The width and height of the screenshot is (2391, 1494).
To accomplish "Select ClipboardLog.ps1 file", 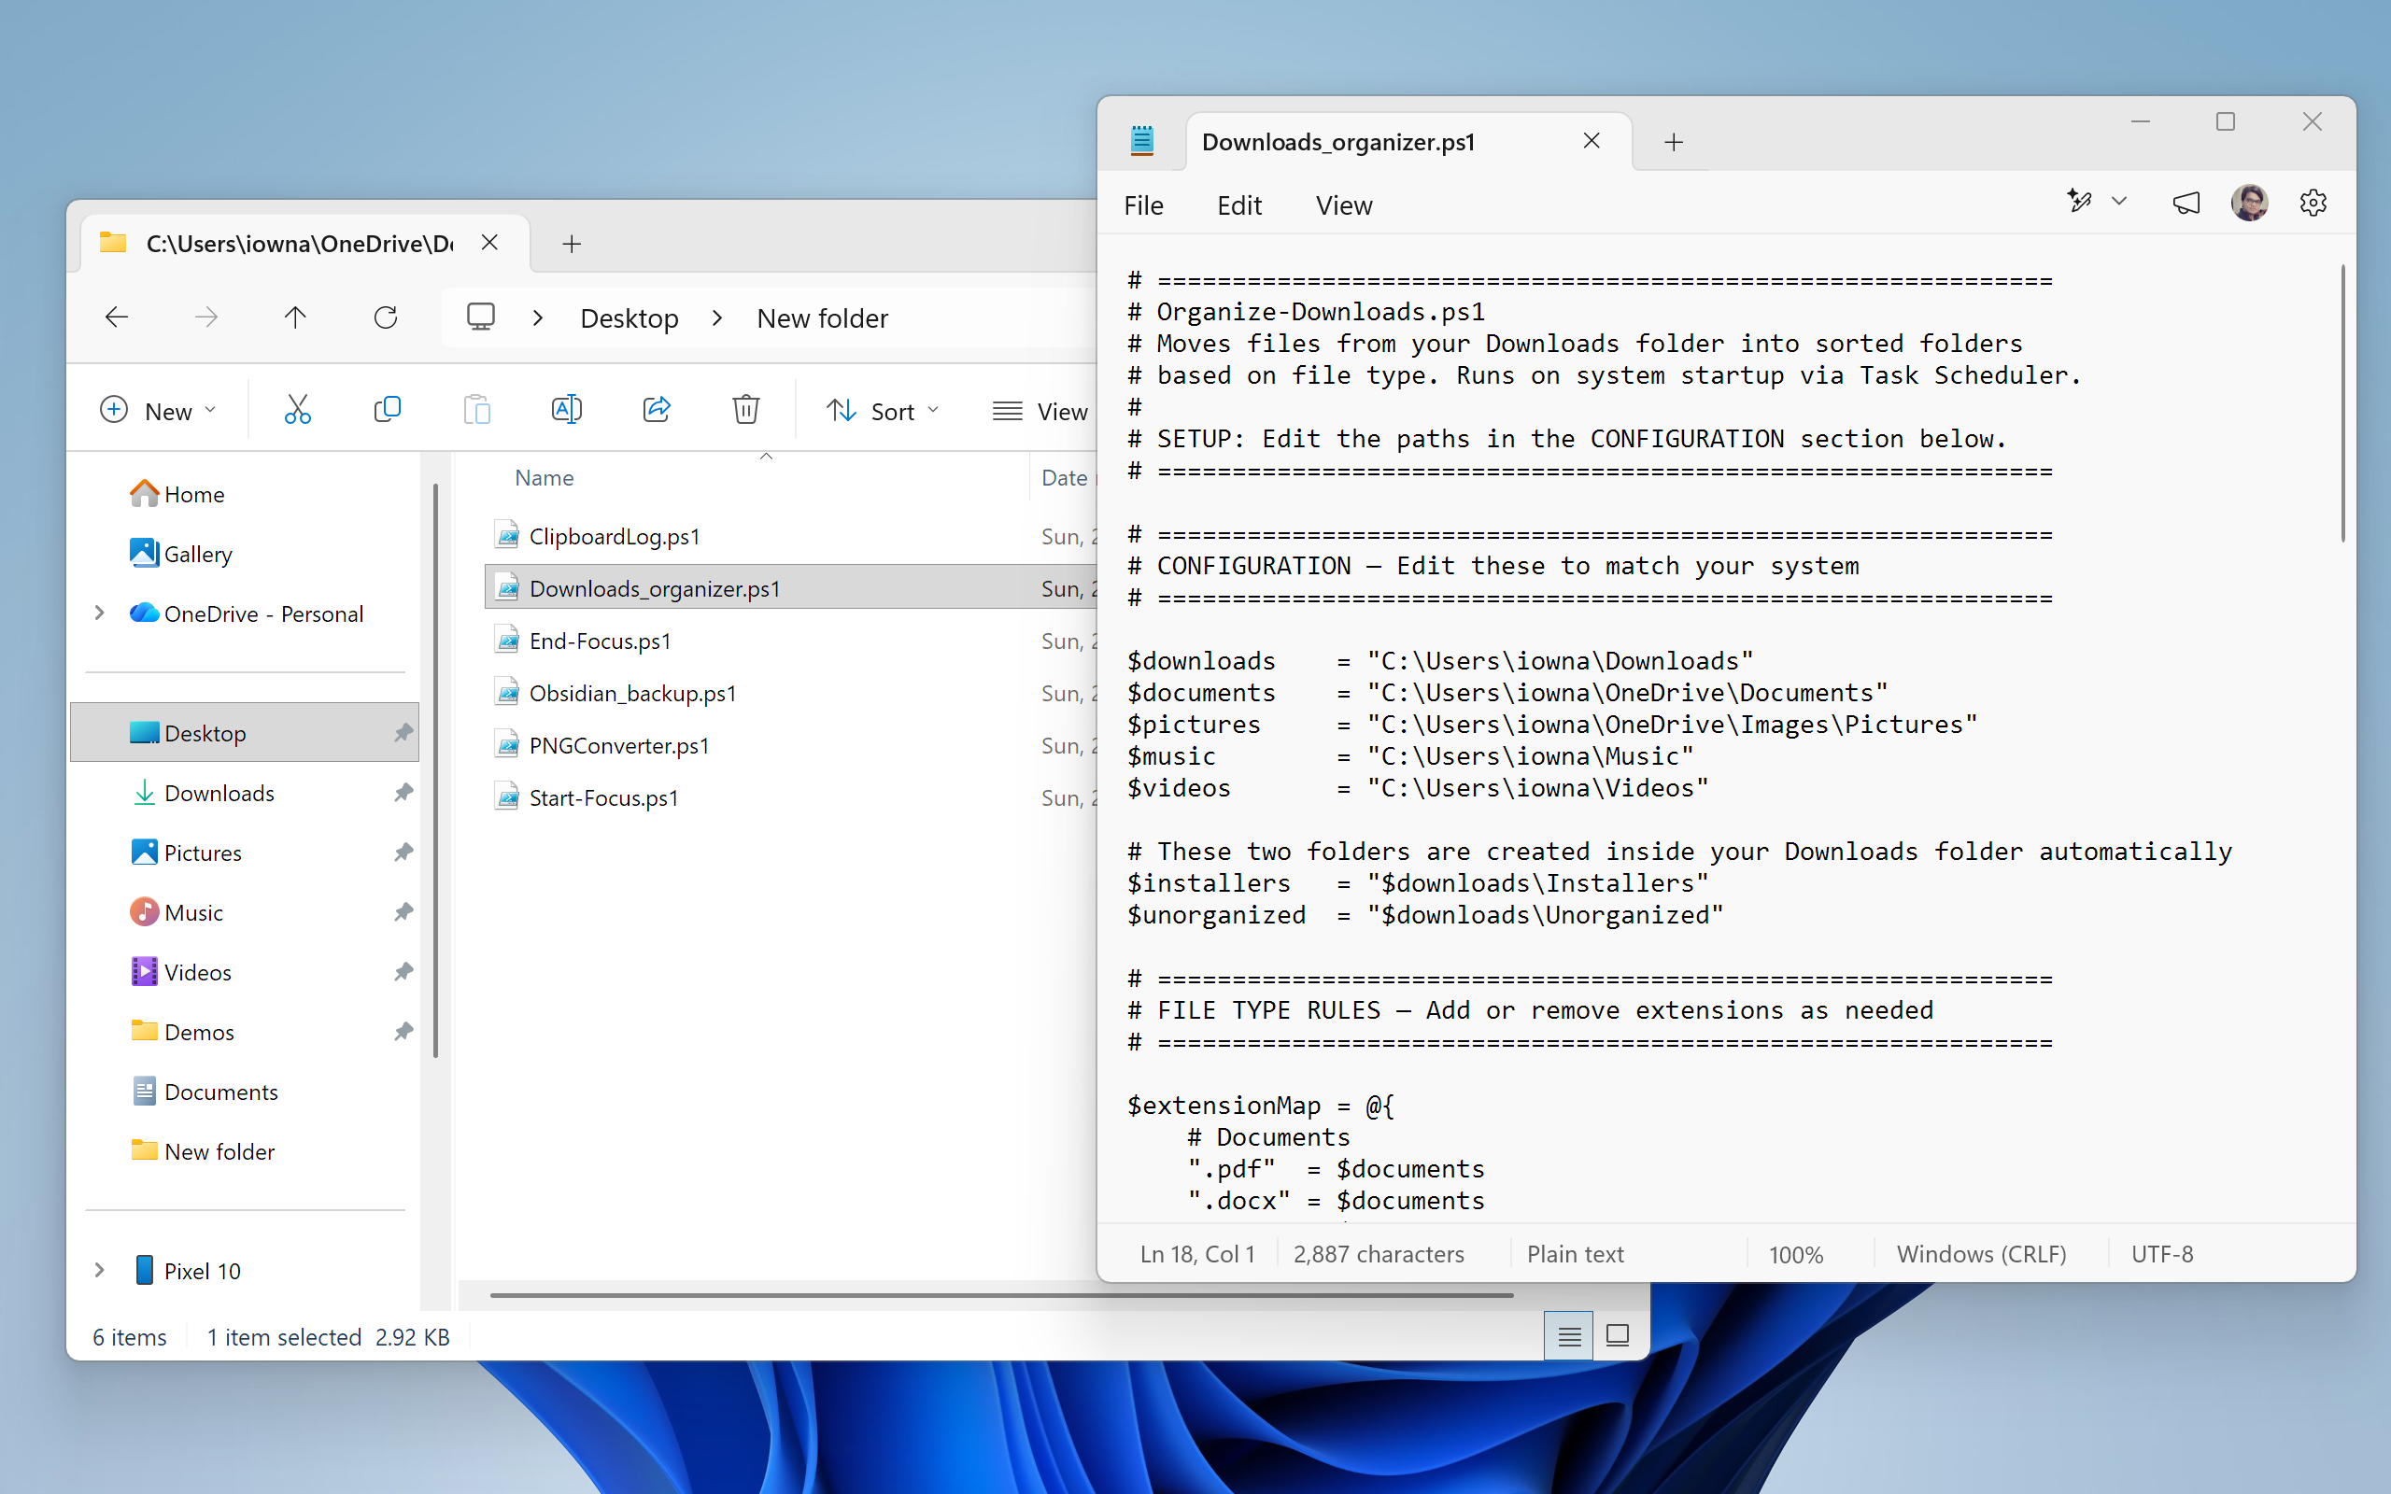I will point(615,537).
